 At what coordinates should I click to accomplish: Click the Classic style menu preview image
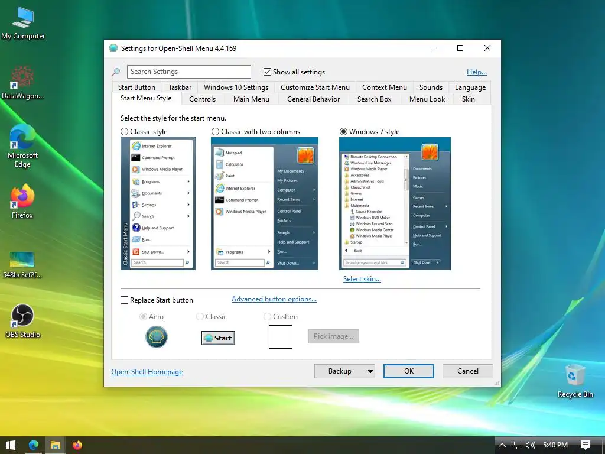[158, 203]
